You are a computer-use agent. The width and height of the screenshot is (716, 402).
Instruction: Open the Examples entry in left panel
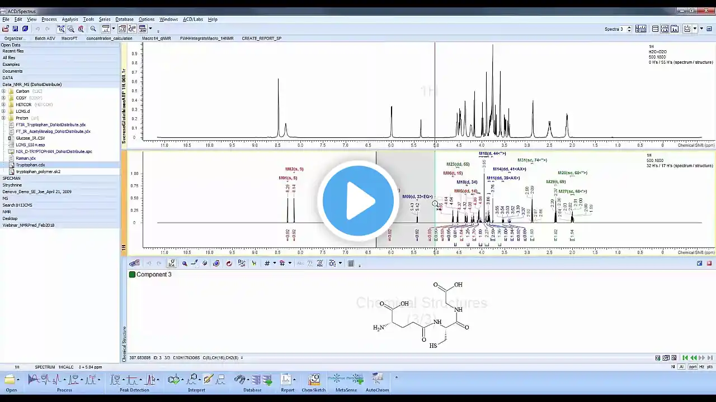(11, 65)
